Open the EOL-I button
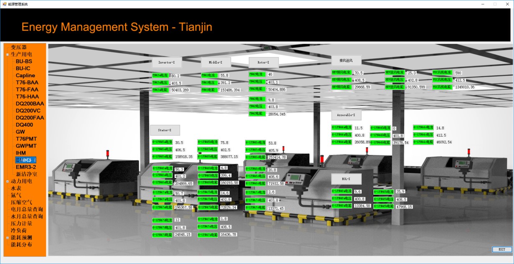The image size is (514, 264). [x=346, y=179]
